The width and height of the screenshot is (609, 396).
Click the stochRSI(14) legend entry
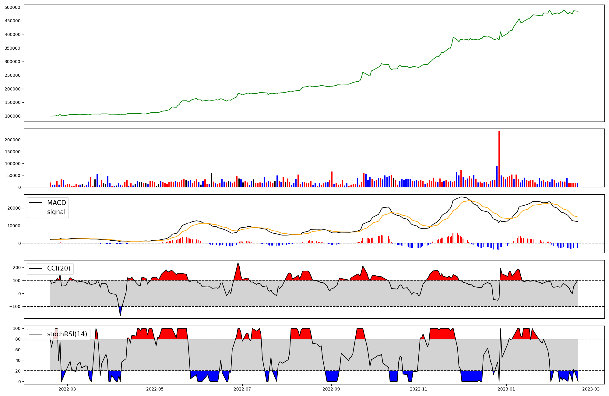click(67, 334)
